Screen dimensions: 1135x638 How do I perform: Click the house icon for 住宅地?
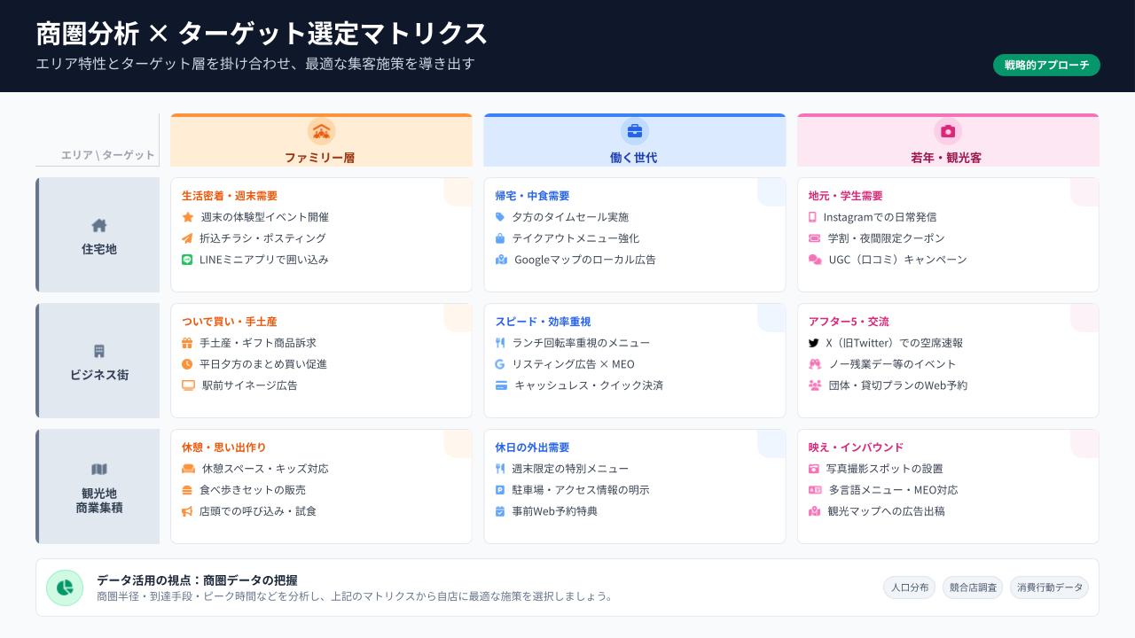tap(99, 226)
